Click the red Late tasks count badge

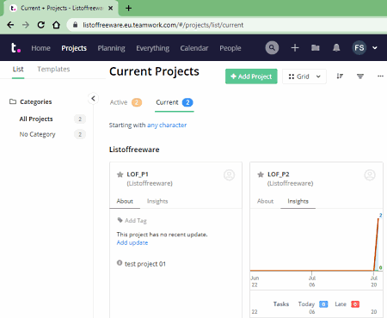(355, 304)
